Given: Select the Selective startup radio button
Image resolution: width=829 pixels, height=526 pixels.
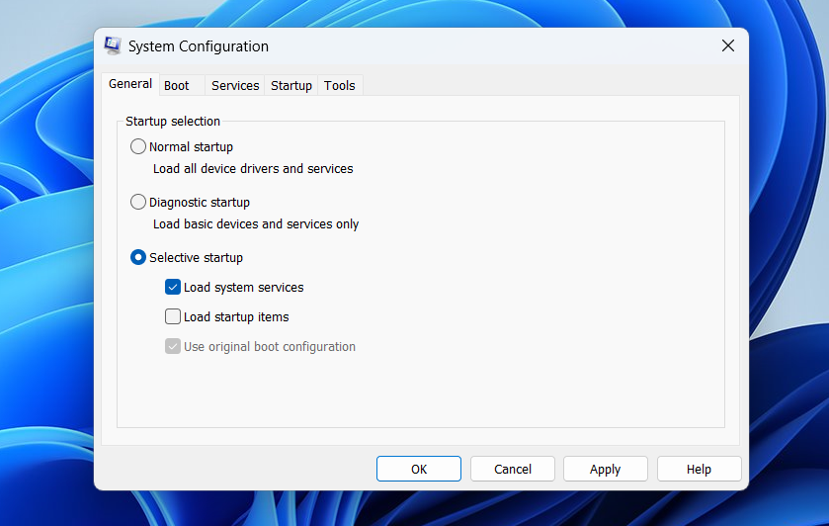Looking at the screenshot, I should click(138, 258).
